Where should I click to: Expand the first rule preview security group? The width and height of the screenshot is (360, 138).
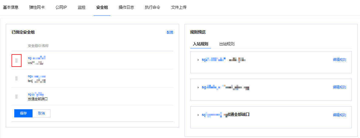pos(198,60)
